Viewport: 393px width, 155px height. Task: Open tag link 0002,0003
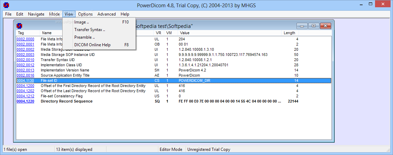[x=25, y=55]
